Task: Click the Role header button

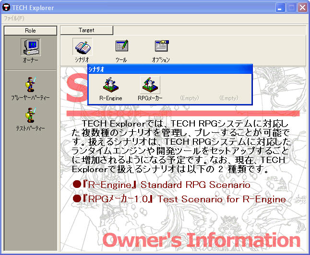Action: (30, 30)
